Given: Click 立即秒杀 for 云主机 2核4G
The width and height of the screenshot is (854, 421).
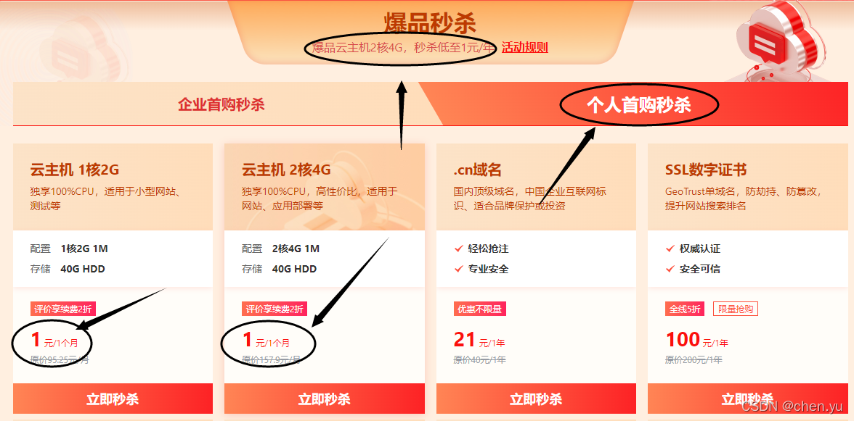Looking at the screenshot, I should (324, 399).
